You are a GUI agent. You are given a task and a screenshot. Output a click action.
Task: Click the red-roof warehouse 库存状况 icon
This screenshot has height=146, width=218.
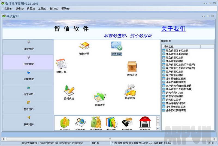click(x=145, y=122)
